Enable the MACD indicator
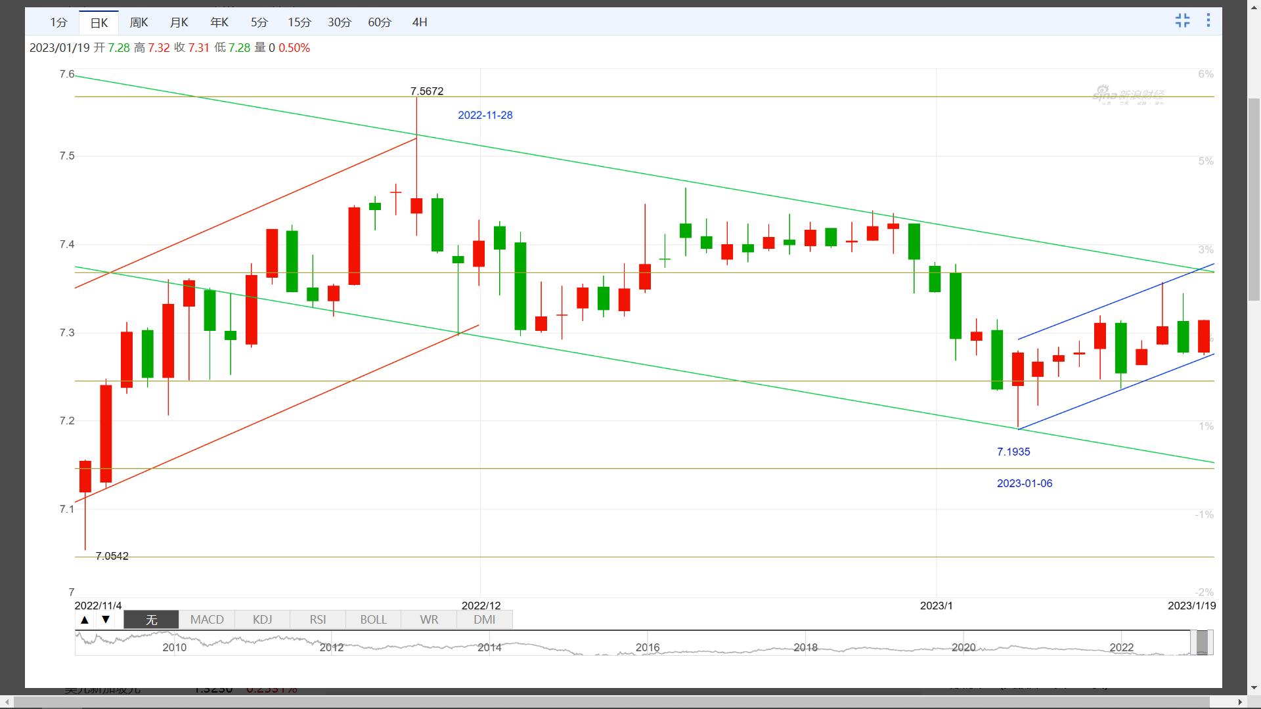Viewport: 1261px width, 709px height. (207, 620)
